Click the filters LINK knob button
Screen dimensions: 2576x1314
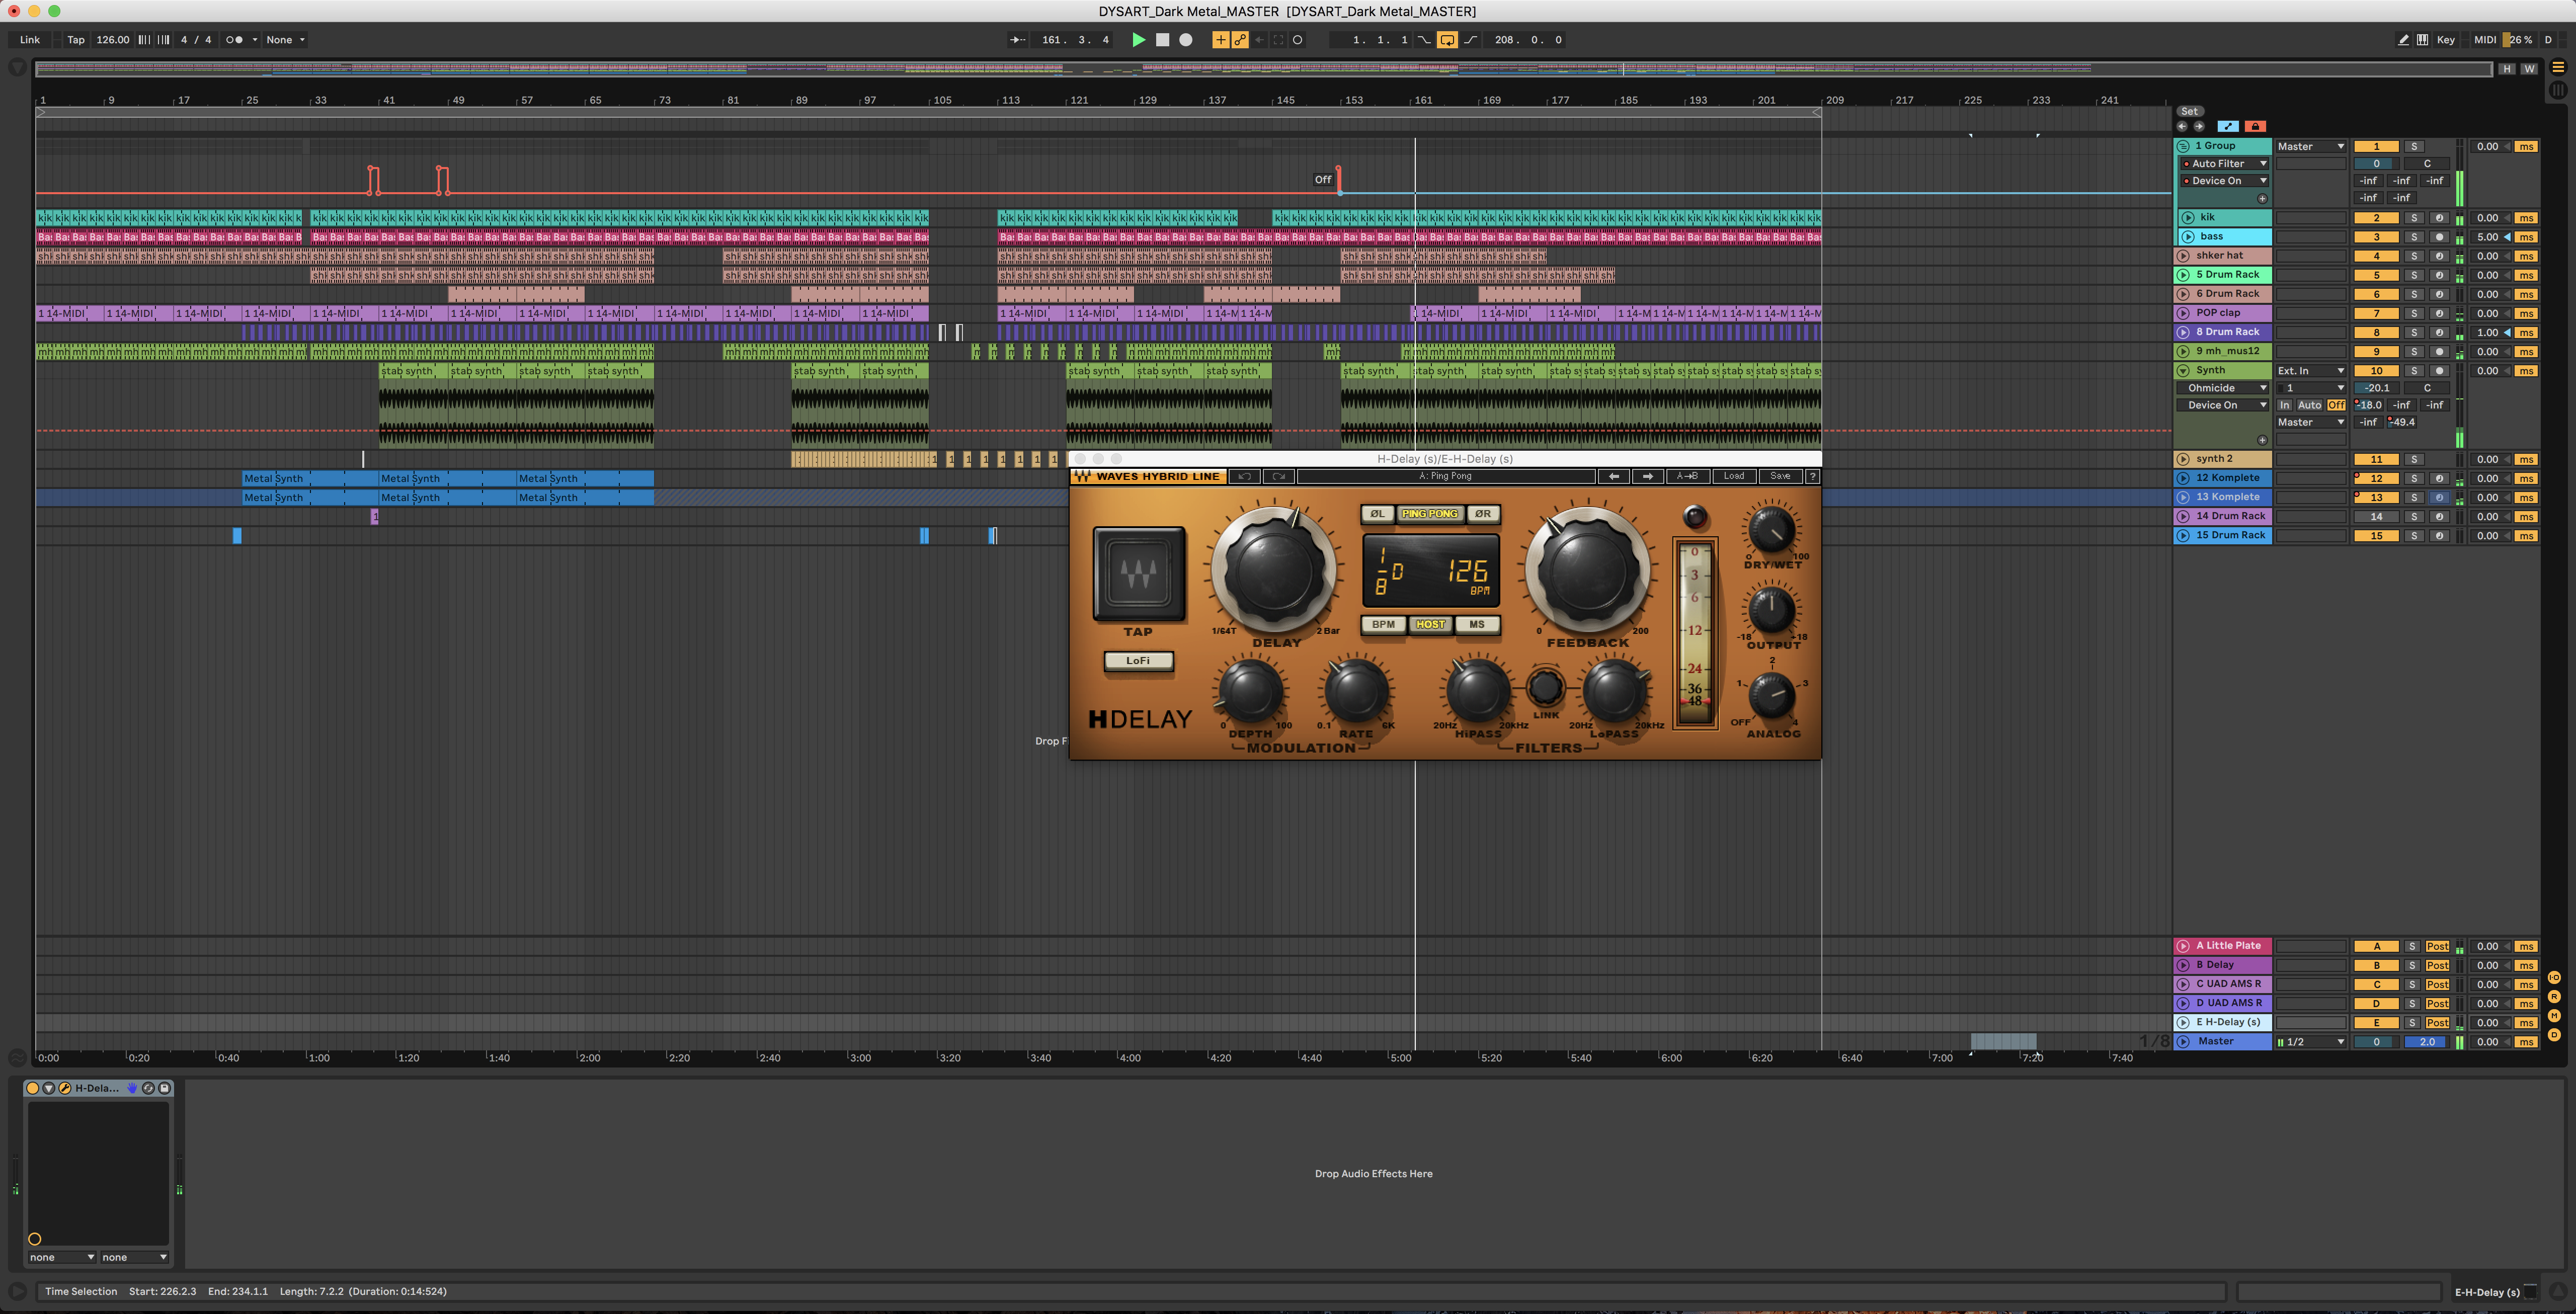coord(1546,687)
